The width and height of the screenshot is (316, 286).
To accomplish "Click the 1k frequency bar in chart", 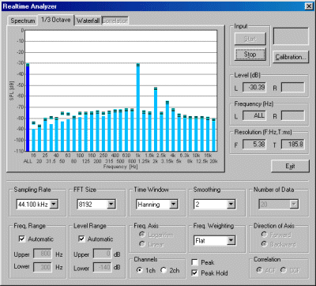I will (x=137, y=107).
